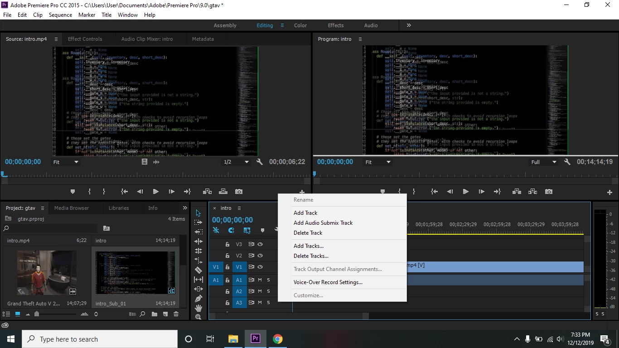Screen dimensions: 619x348
Task: Play the Program monitor sequence
Action: click(465, 192)
